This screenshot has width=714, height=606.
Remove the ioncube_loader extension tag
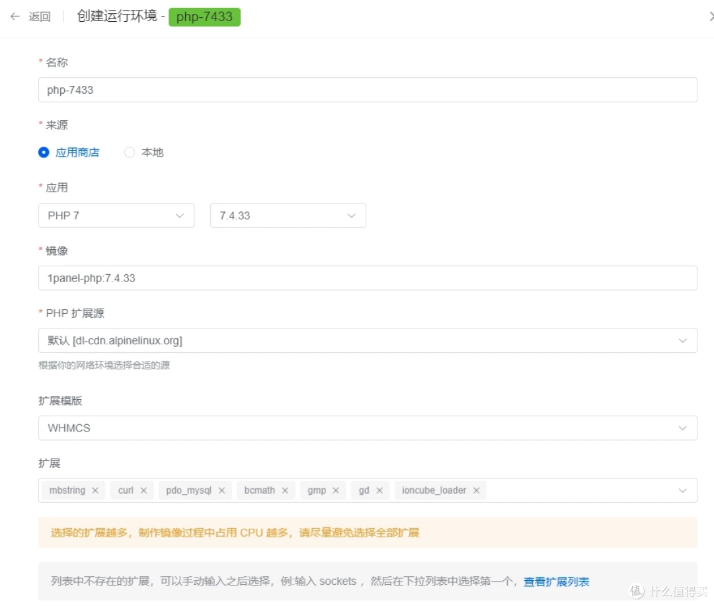[x=477, y=490]
